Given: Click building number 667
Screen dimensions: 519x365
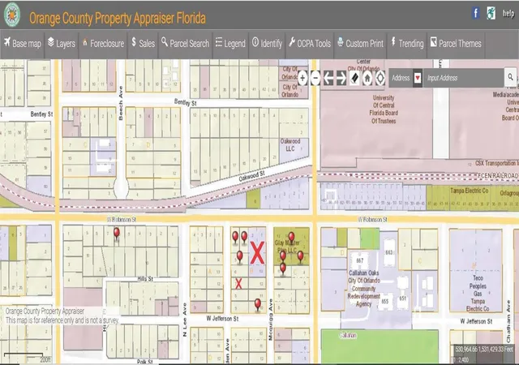Looking at the screenshot, I should point(360,260).
